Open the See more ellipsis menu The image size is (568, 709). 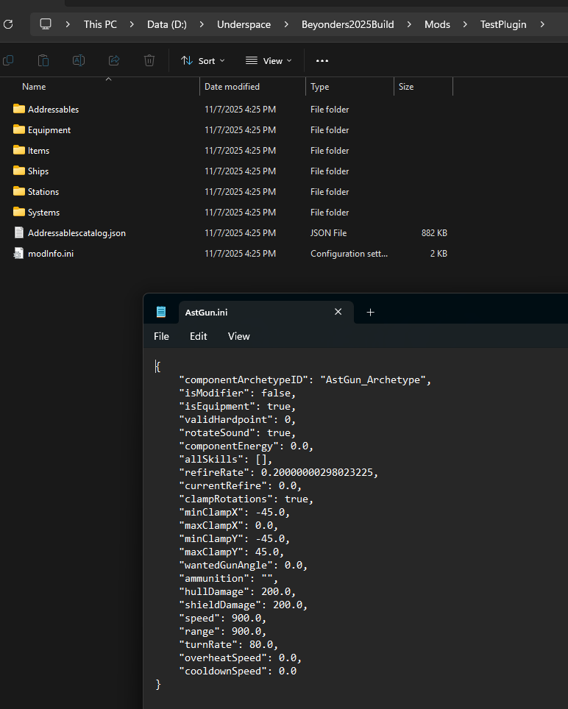(322, 60)
